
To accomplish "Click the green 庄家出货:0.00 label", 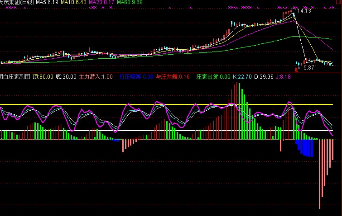I will pyautogui.click(x=213, y=77).
